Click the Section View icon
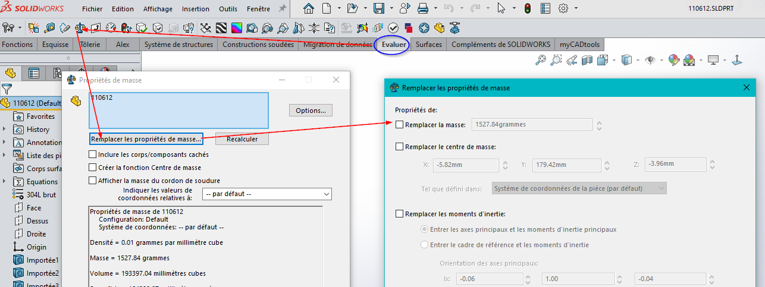 pyautogui.click(x=587, y=59)
